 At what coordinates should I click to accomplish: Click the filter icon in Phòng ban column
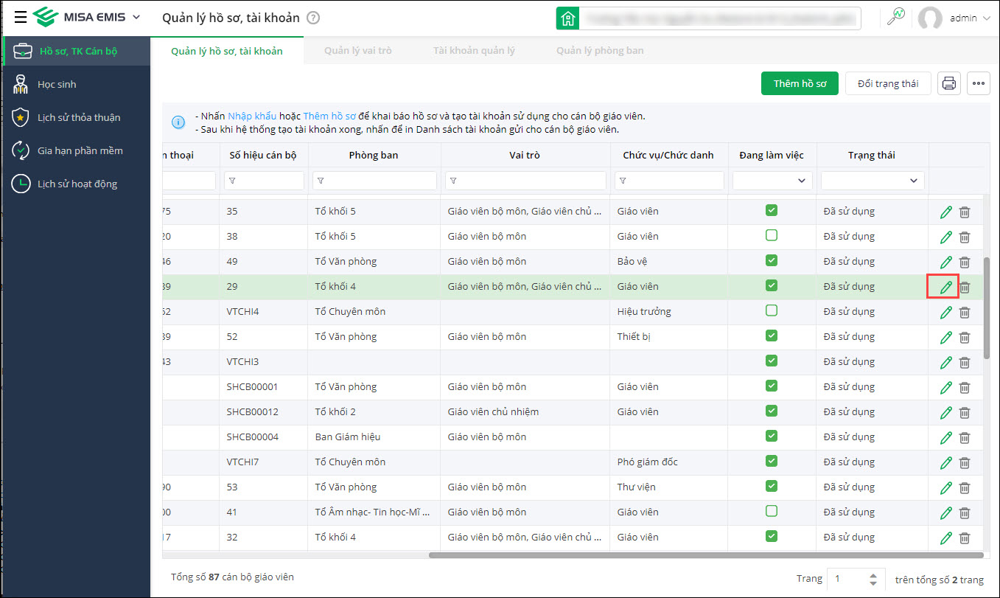click(320, 181)
